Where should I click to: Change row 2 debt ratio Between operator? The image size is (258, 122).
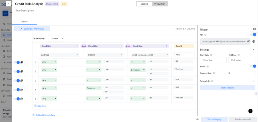pos(138,70)
